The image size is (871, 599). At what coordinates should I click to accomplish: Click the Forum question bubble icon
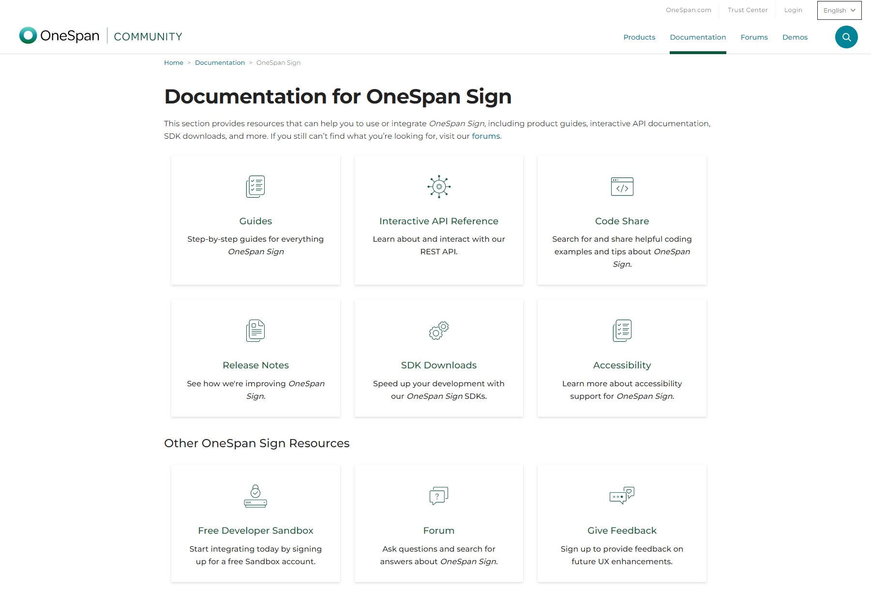[439, 496]
